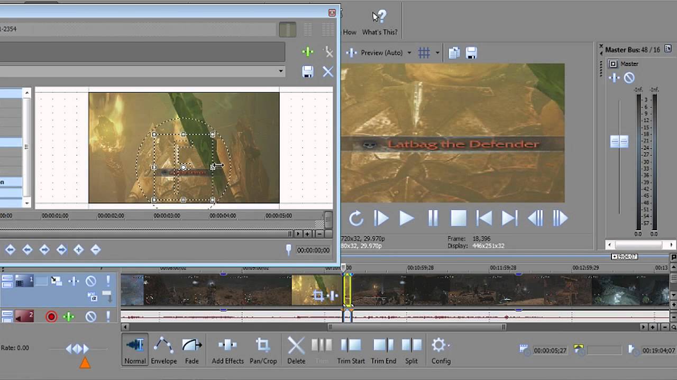Open track motion on video track 1
This screenshot has height=380, width=677.
[56, 281]
